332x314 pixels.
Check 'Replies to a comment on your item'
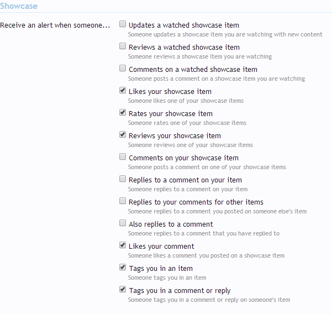click(123, 179)
